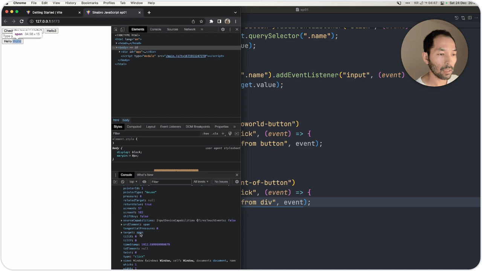Image resolution: width=482 pixels, height=271 pixels.
Task: Expand the div id="app" node
Action: tap(120, 52)
